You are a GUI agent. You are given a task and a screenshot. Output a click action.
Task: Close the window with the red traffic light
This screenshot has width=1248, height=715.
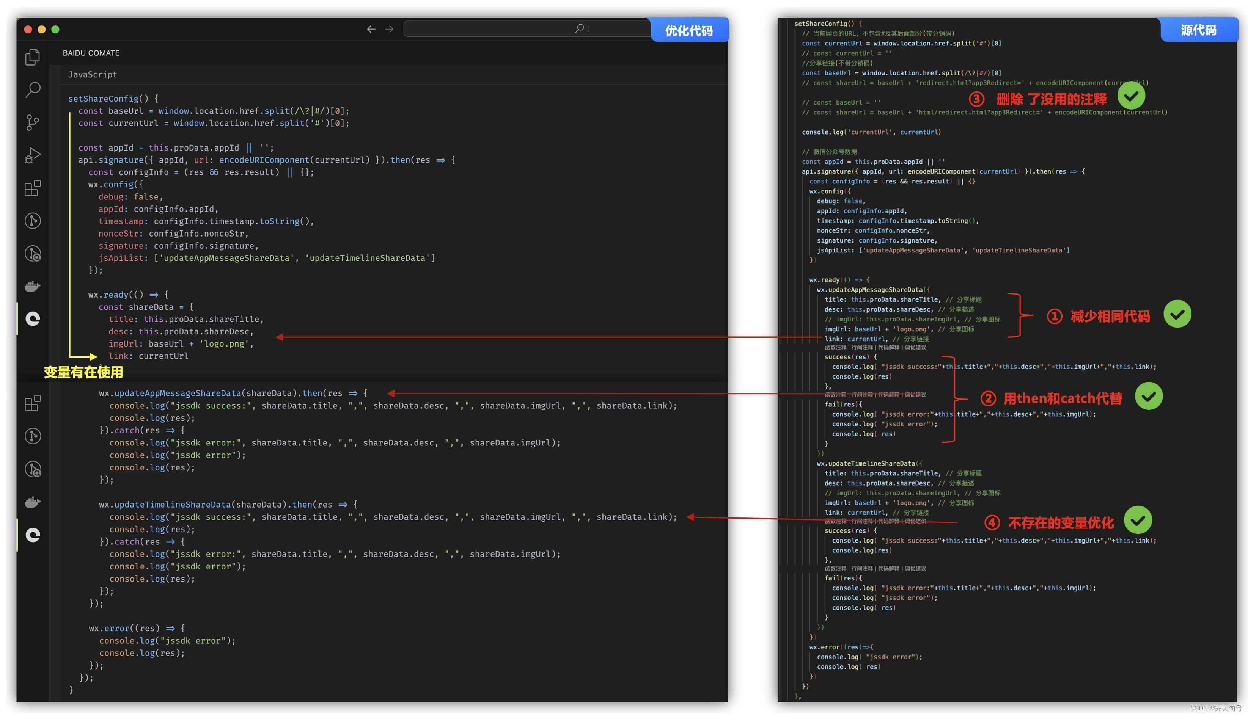coord(28,30)
